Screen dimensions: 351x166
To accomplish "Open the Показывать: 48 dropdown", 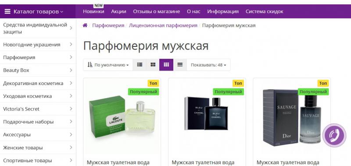I will tap(208, 65).
